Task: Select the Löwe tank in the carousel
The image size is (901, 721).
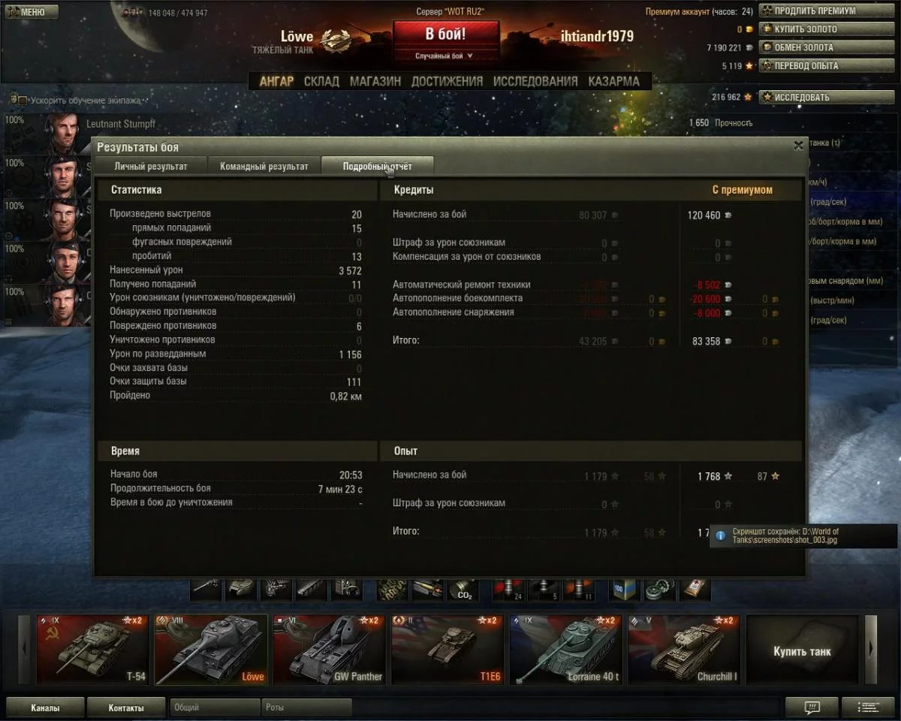Action: pos(211,649)
